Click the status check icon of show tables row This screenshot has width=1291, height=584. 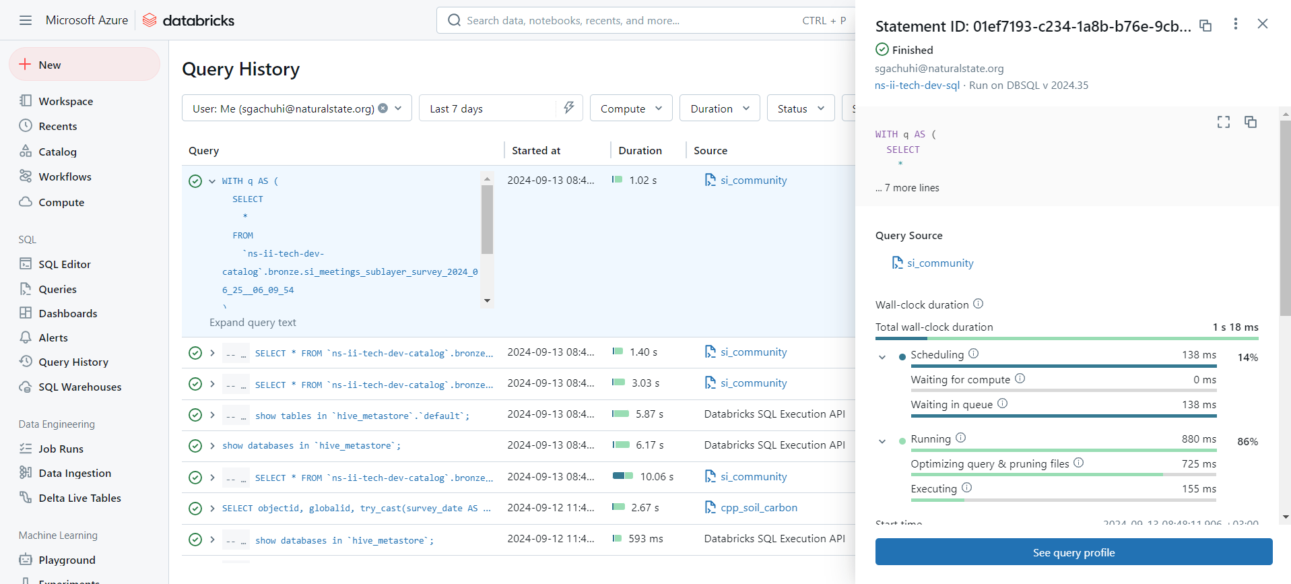(195, 415)
